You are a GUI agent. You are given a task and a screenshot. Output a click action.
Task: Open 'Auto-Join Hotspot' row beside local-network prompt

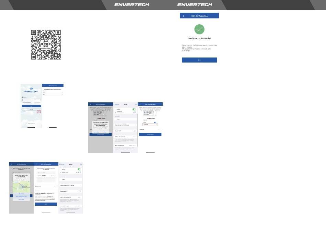[125, 145]
